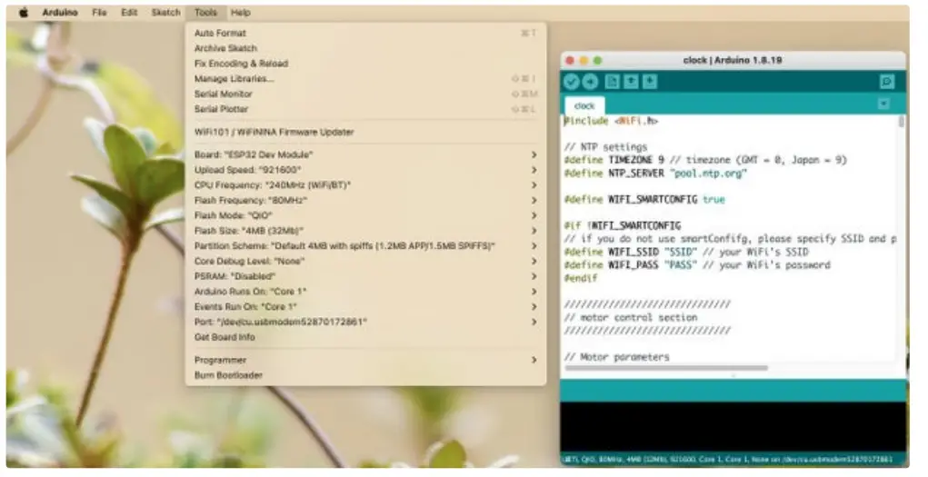Expand the Programmer submenu
Image resolution: width=928 pixels, height=477 pixels.
365,360
